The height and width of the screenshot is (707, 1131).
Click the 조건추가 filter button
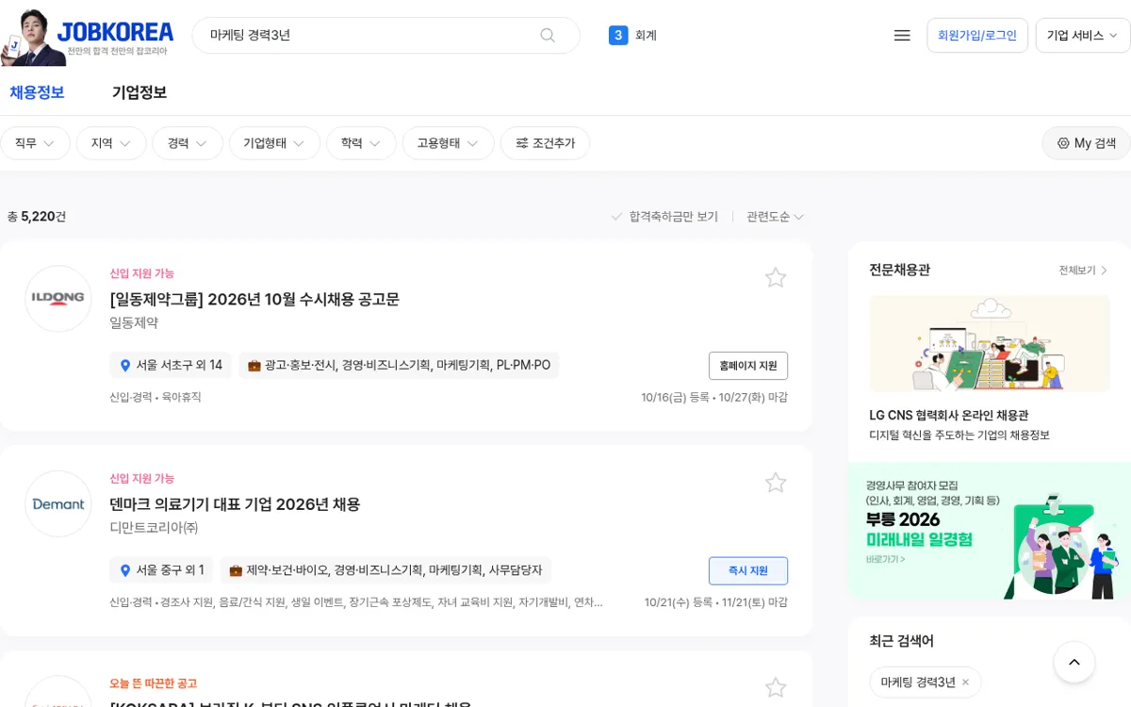tap(545, 143)
